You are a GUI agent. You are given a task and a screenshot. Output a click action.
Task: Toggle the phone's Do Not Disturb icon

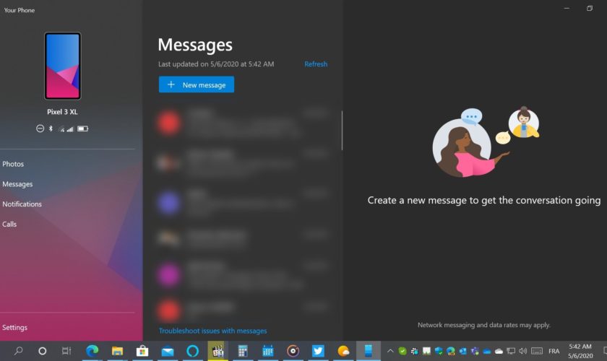pyautogui.click(x=40, y=129)
